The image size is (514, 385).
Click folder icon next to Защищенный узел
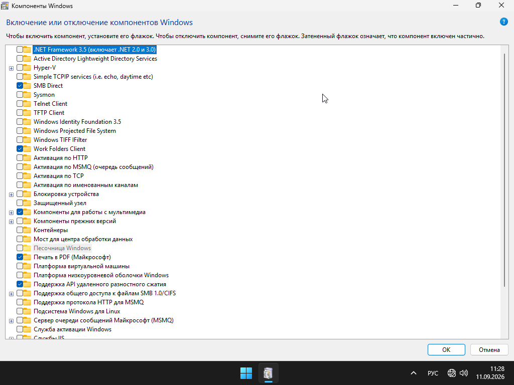coord(27,203)
